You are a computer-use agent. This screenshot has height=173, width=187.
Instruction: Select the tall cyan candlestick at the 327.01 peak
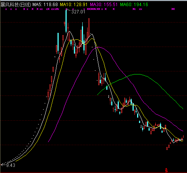coord(66,21)
